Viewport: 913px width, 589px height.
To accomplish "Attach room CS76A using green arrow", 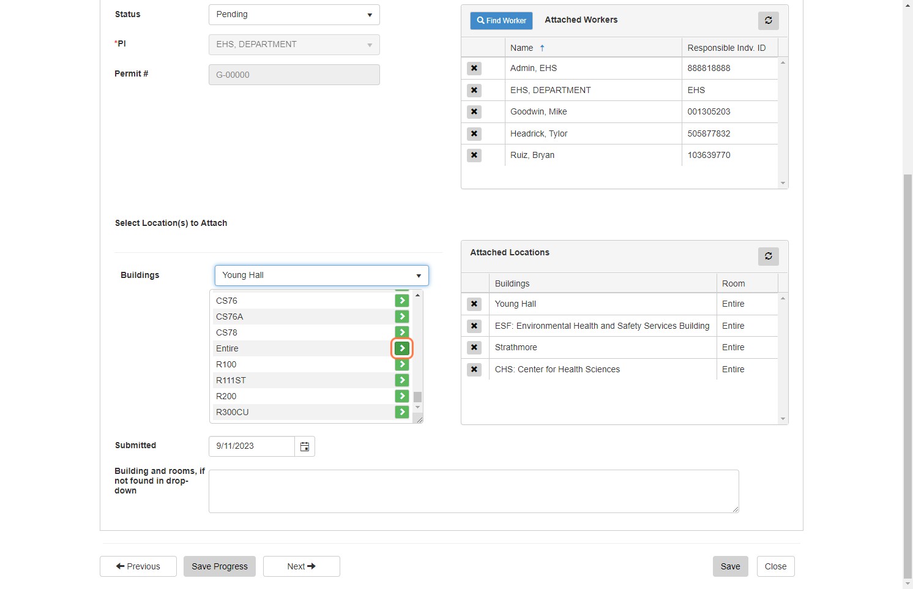I will coord(402,317).
